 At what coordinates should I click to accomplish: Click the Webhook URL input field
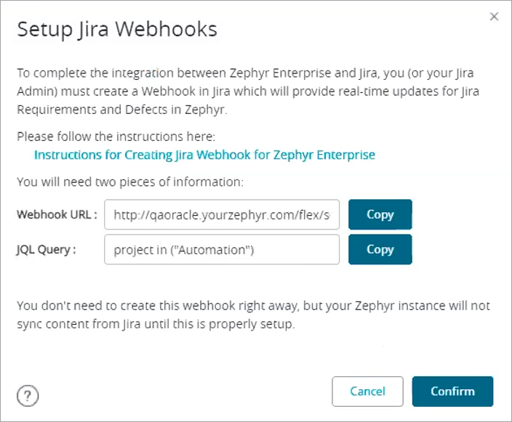point(222,214)
